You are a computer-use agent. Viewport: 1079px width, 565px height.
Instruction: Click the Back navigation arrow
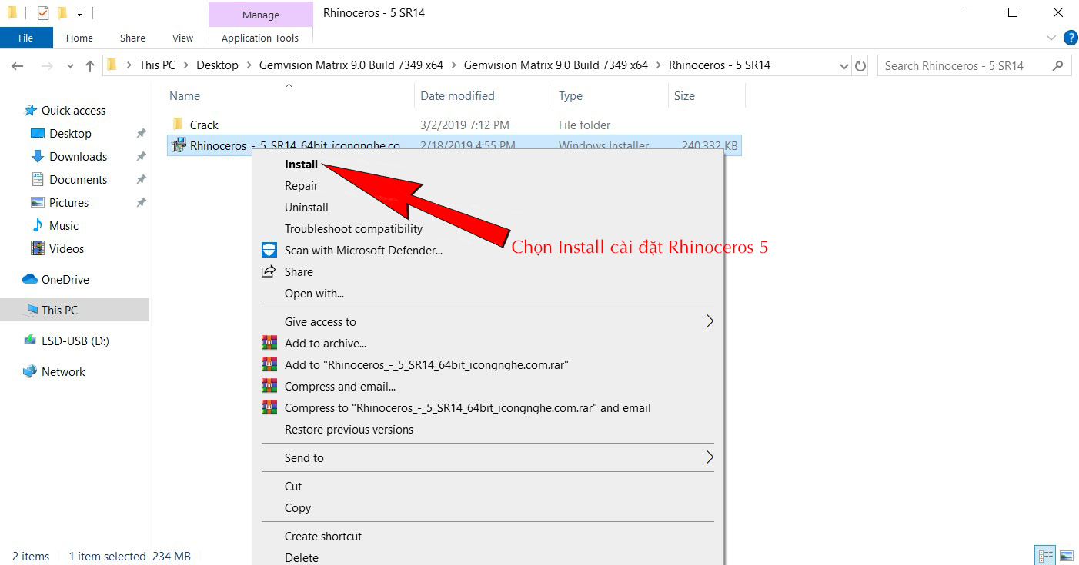tap(18, 66)
